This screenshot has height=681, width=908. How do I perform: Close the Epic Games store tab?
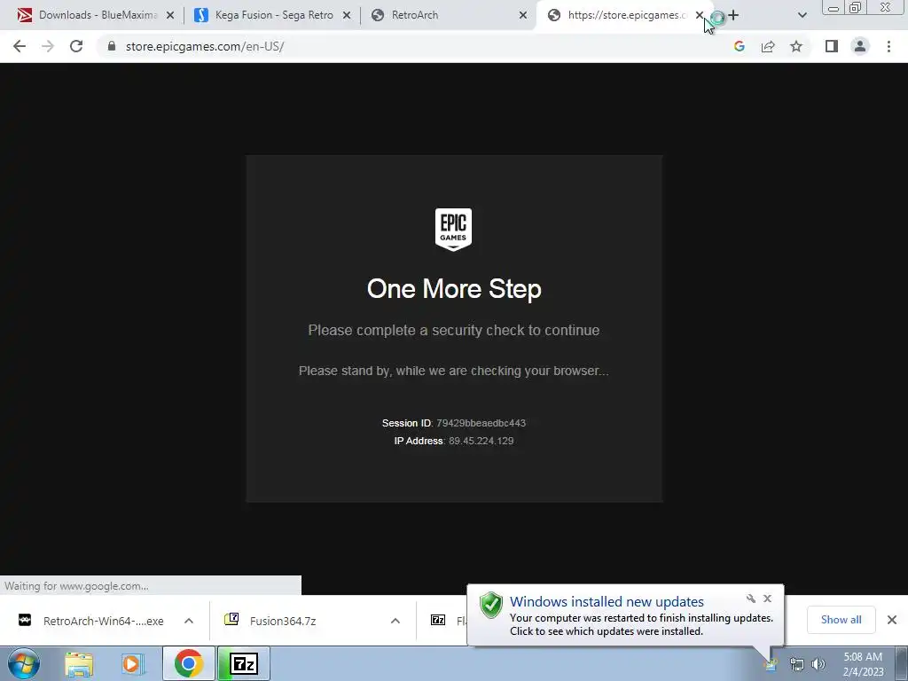pos(699,16)
